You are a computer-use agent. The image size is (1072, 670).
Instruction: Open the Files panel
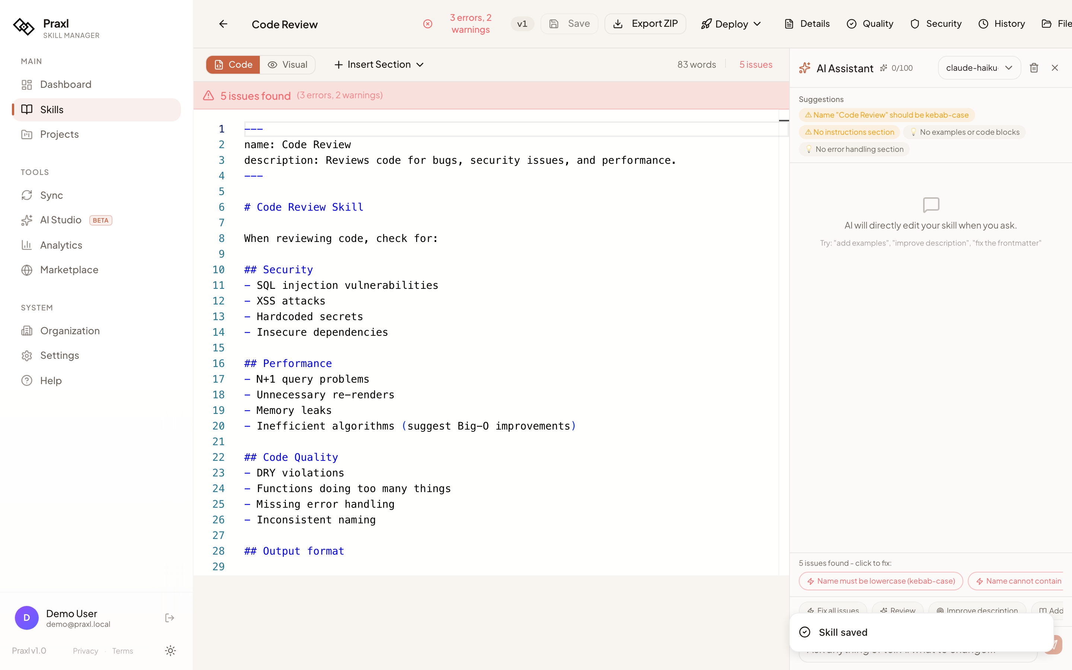[x=1056, y=24]
